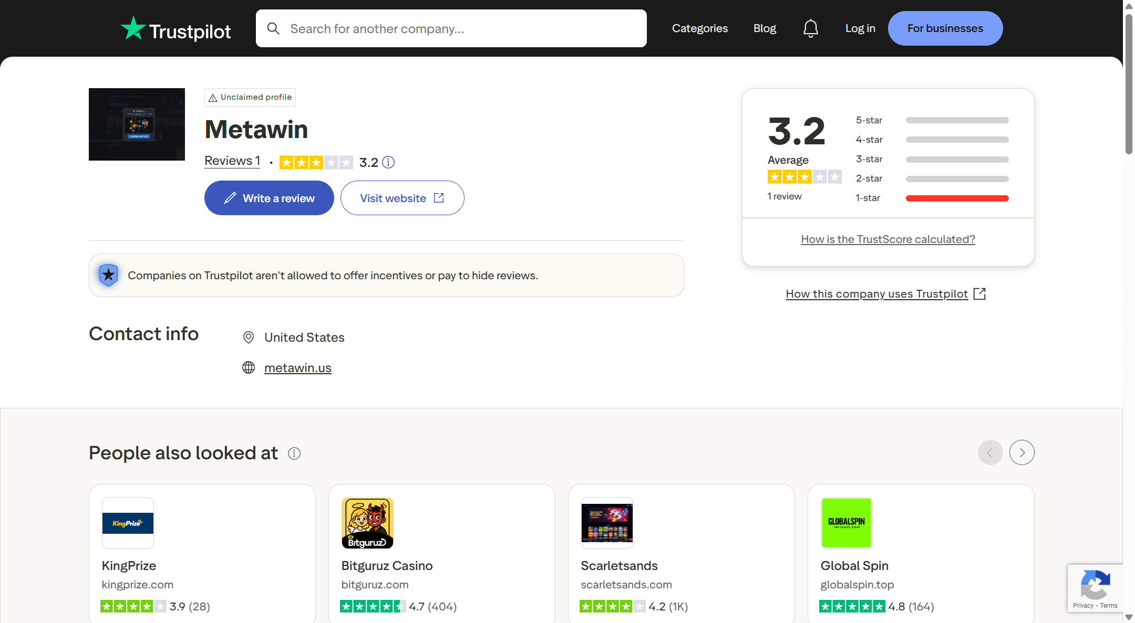
Task: Open the metawin.us website link
Action: 297,368
